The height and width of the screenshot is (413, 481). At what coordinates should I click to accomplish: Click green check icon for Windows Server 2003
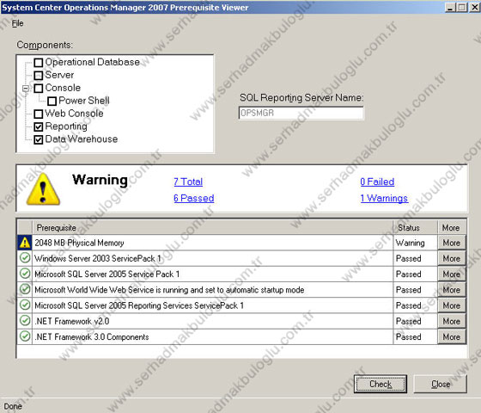point(25,258)
